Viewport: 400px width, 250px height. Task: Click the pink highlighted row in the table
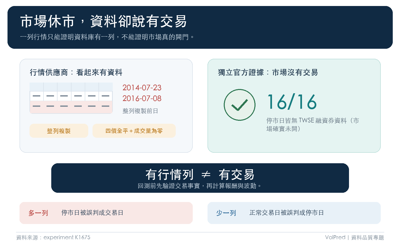pyautogui.click(x=71, y=107)
